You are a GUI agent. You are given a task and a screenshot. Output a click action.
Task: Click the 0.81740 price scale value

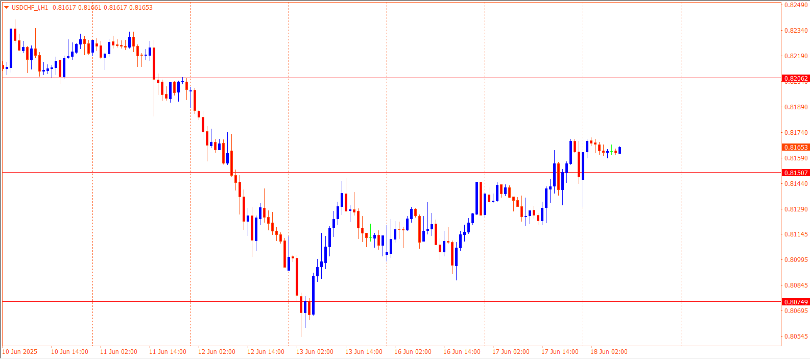(796, 133)
